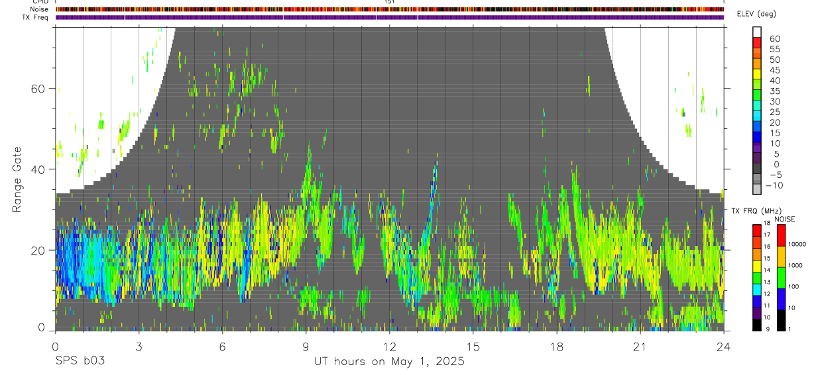
Task: Pick the yellow segment of the ELEV color bar
Action: pyautogui.click(x=757, y=73)
